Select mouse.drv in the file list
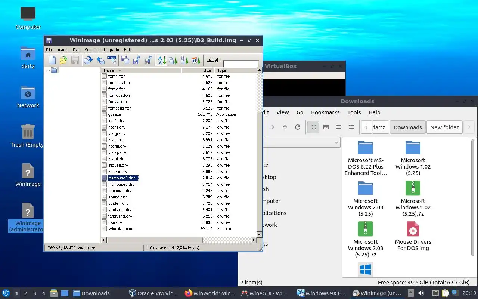This screenshot has width=478, height=299. pos(118,172)
